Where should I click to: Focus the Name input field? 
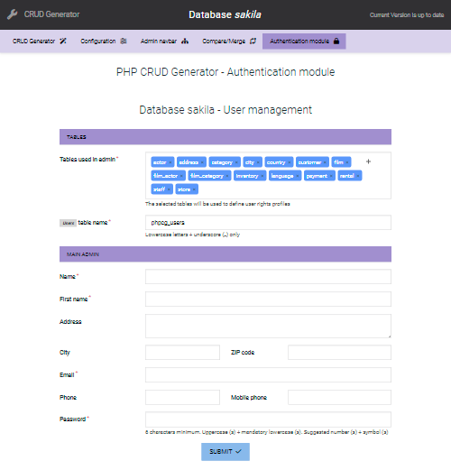(x=268, y=277)
